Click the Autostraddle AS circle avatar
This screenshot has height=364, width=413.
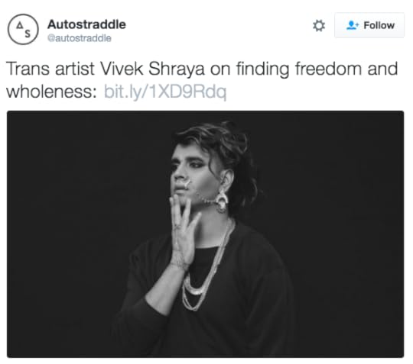(23, 29)
